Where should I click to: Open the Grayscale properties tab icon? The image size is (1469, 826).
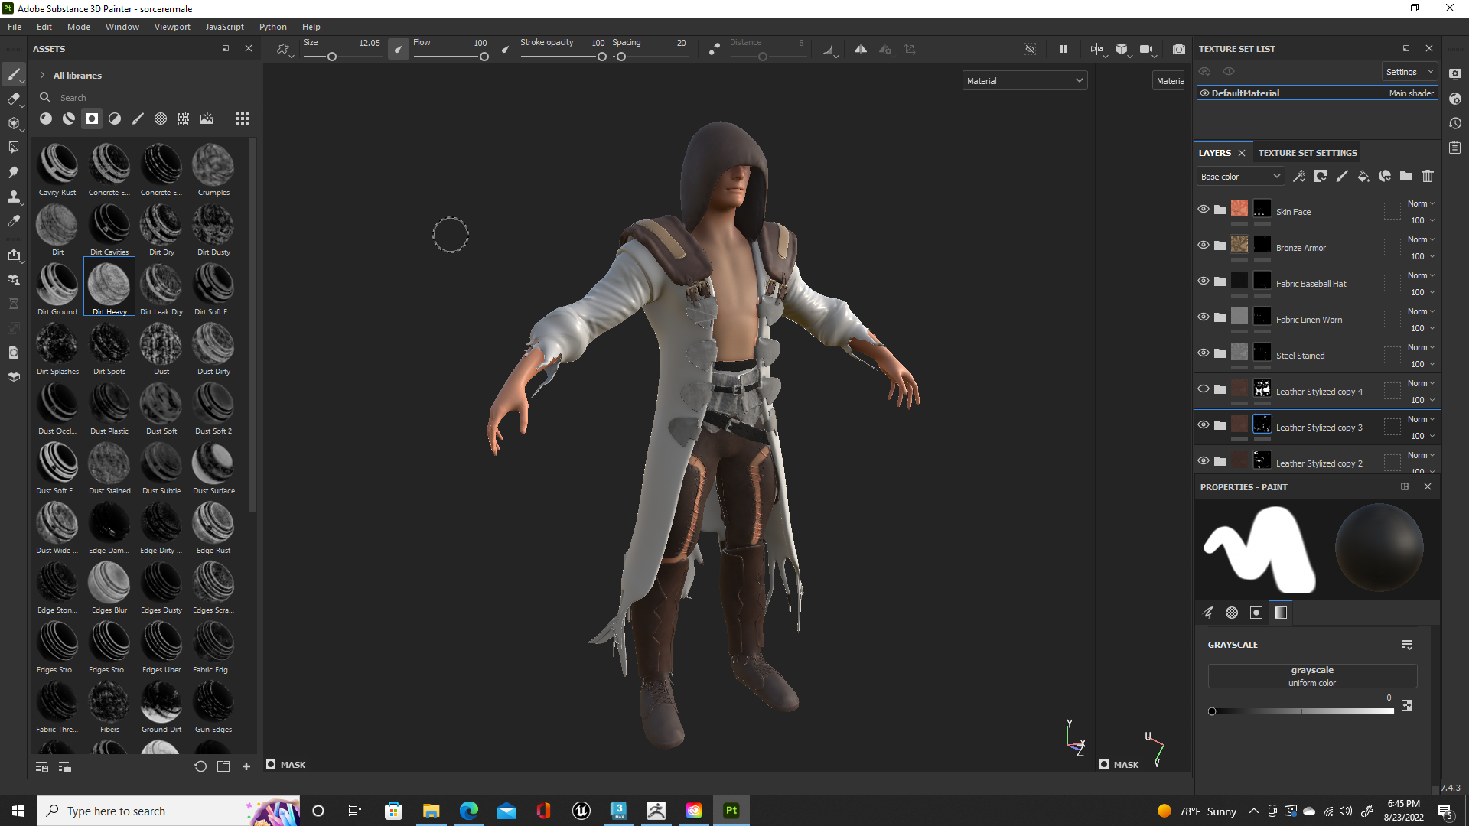(1281, 613)
